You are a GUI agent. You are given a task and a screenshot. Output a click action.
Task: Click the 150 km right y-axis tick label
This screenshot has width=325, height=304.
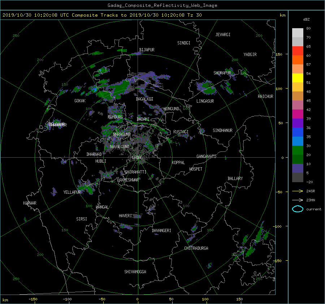[x=279, y=54]
